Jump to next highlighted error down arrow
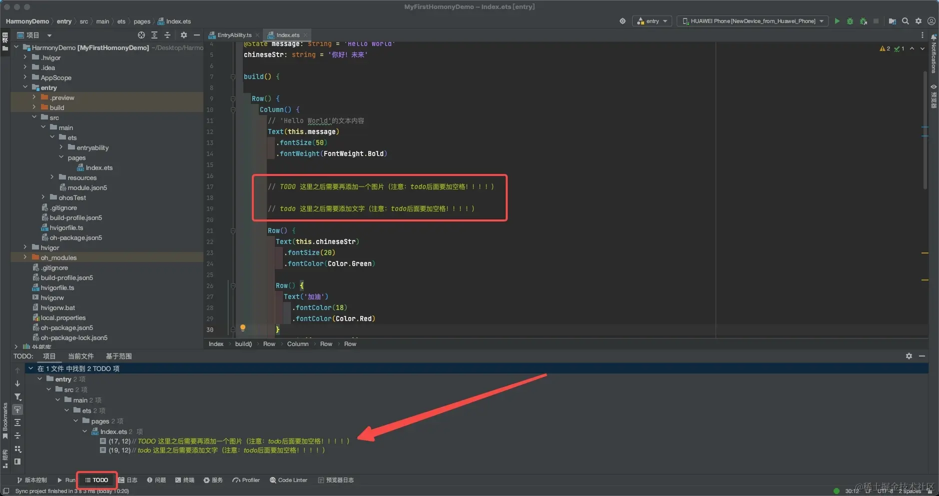The height and width of the screenshot is (496, 939). click(x=923, y=48)
